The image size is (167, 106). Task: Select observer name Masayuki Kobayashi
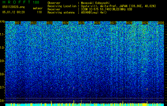95,3
